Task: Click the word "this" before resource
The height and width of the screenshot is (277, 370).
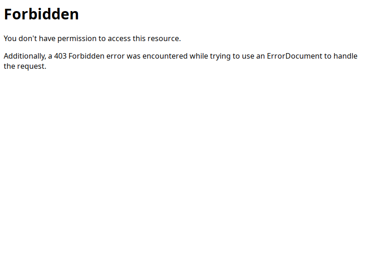Action: coord(139,38)
